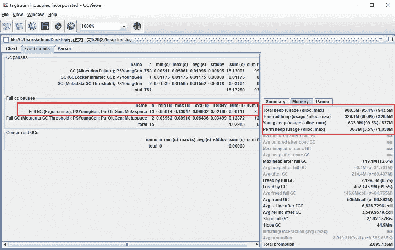Click the 'Freed by GC' label
The width and height of the screenshot is (395, 250).
tap(275, 187)
